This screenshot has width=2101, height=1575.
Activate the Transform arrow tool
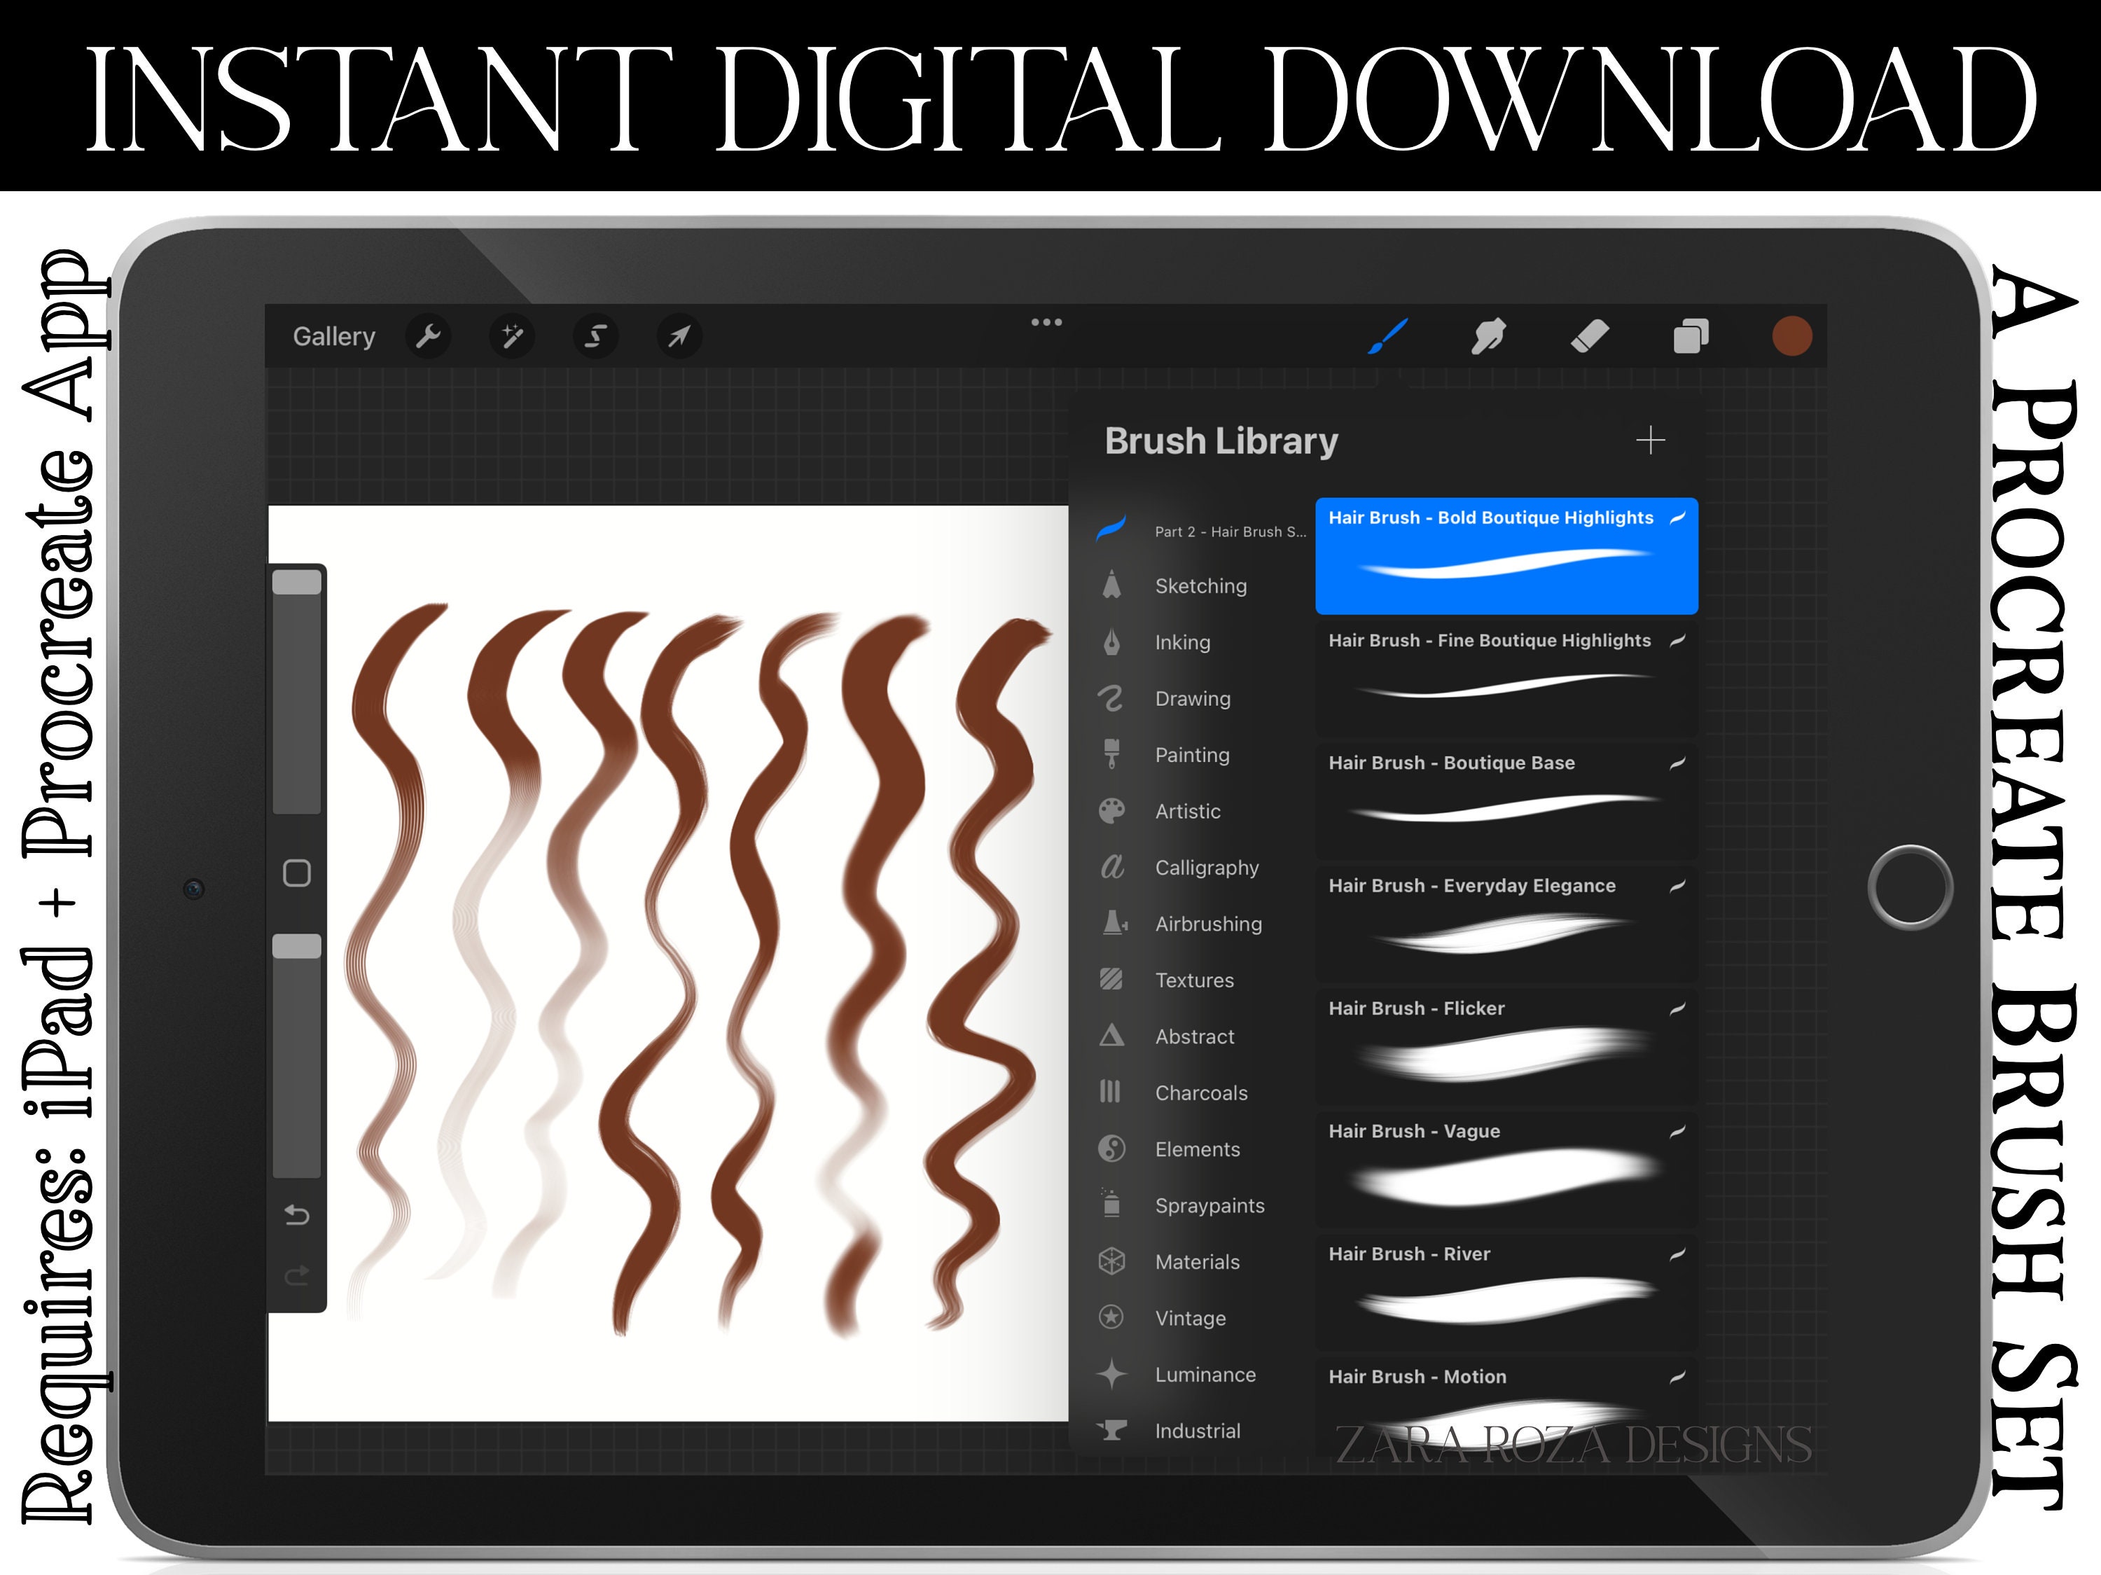[x=680, y=336]
